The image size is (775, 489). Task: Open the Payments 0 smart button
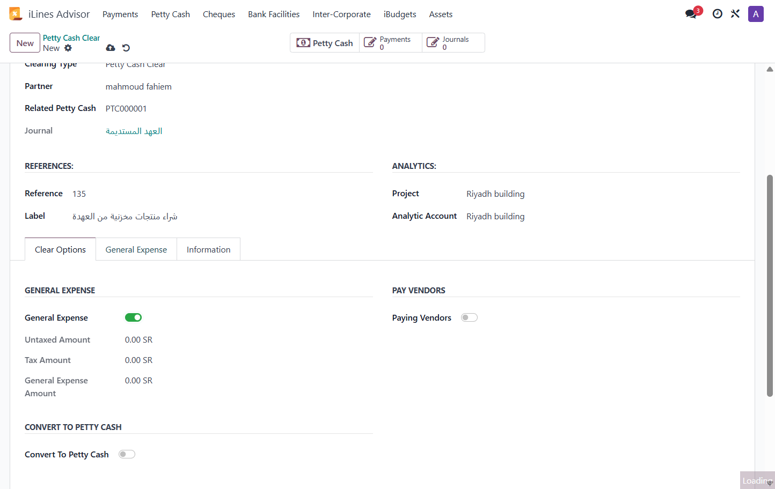pos(391,43)
